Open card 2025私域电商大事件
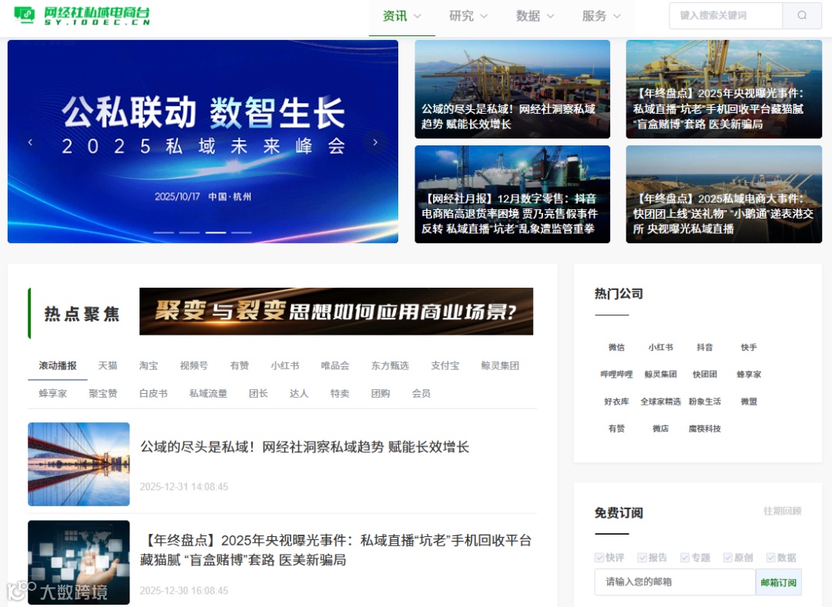This screenshot has width=832, height=607. click(723, 195)
